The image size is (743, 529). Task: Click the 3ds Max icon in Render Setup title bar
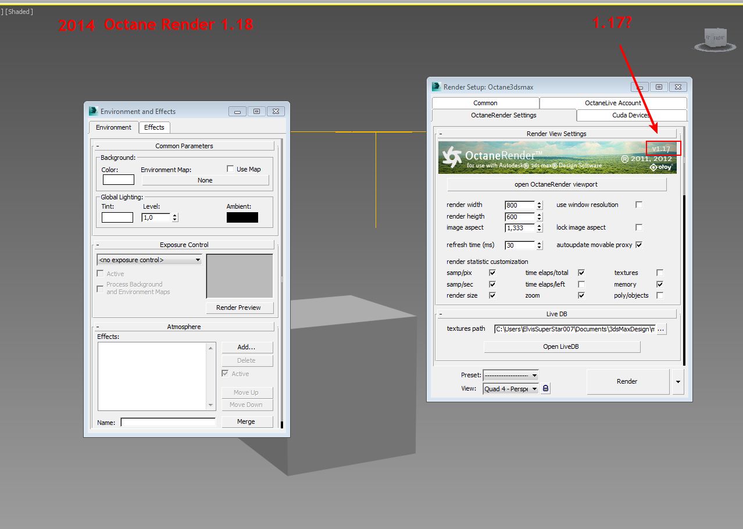(437, 87)
